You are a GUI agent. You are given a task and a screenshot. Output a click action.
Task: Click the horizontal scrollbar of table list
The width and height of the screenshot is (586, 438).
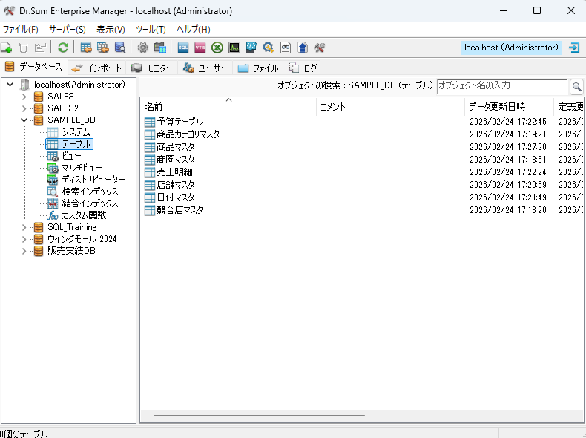(260, 416)
